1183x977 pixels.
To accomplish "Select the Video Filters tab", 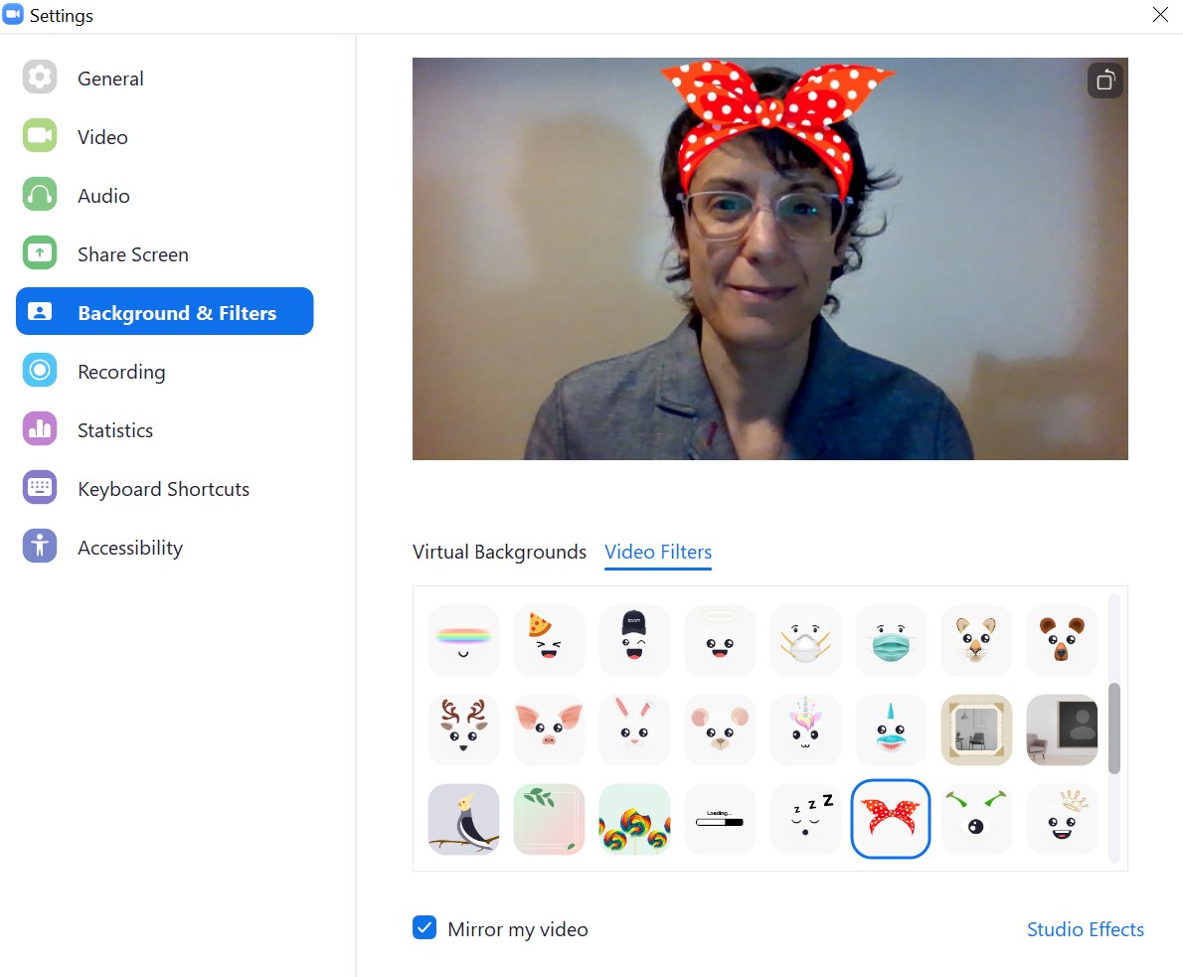I will click(x=658, y=552).
